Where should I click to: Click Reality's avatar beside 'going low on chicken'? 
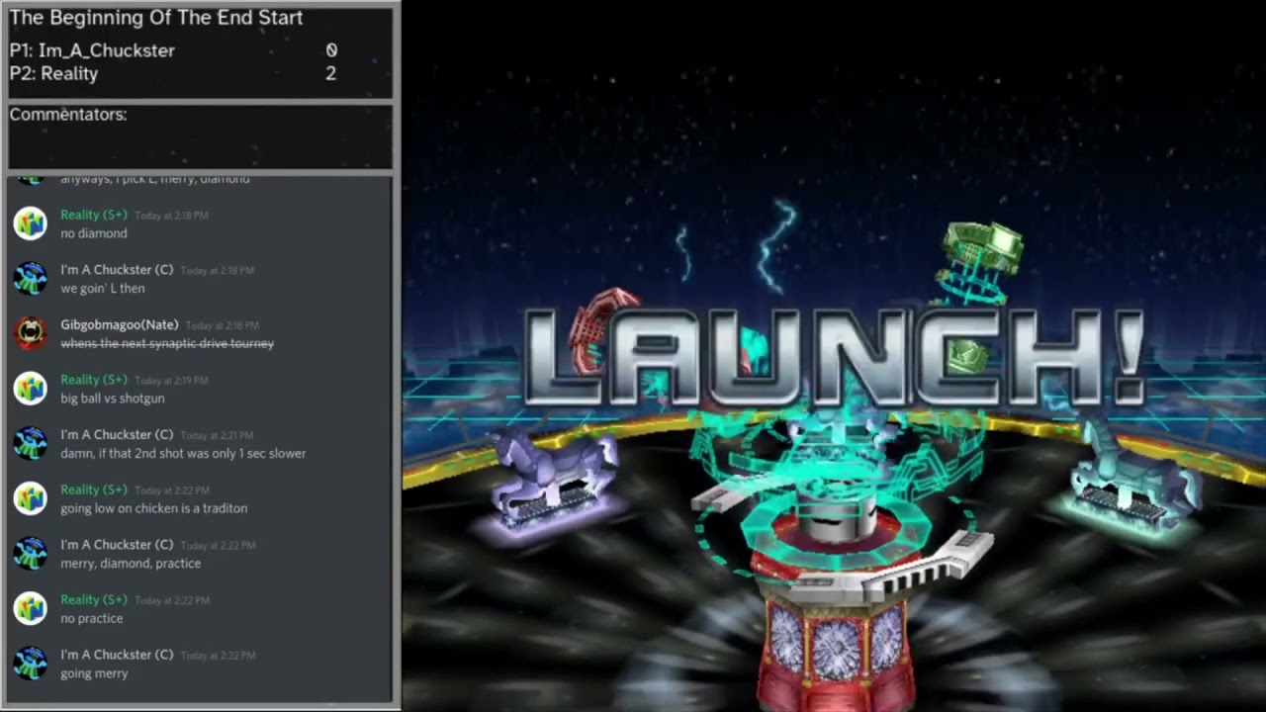pos(30,498)
